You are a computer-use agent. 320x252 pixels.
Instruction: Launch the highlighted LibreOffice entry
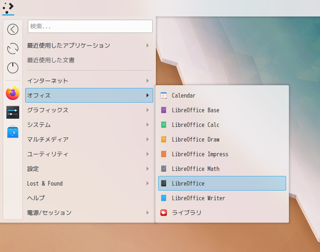pos(222,183)
